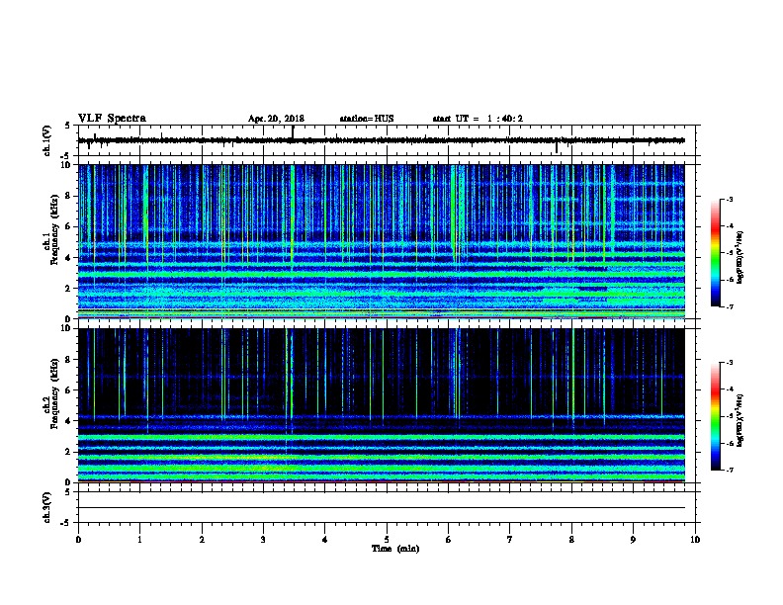Click the time axis tick label "7"

pos(510,539)
